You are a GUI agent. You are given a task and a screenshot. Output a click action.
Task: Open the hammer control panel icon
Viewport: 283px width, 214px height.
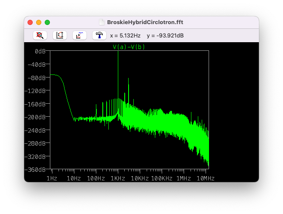[x=99, y=35]
